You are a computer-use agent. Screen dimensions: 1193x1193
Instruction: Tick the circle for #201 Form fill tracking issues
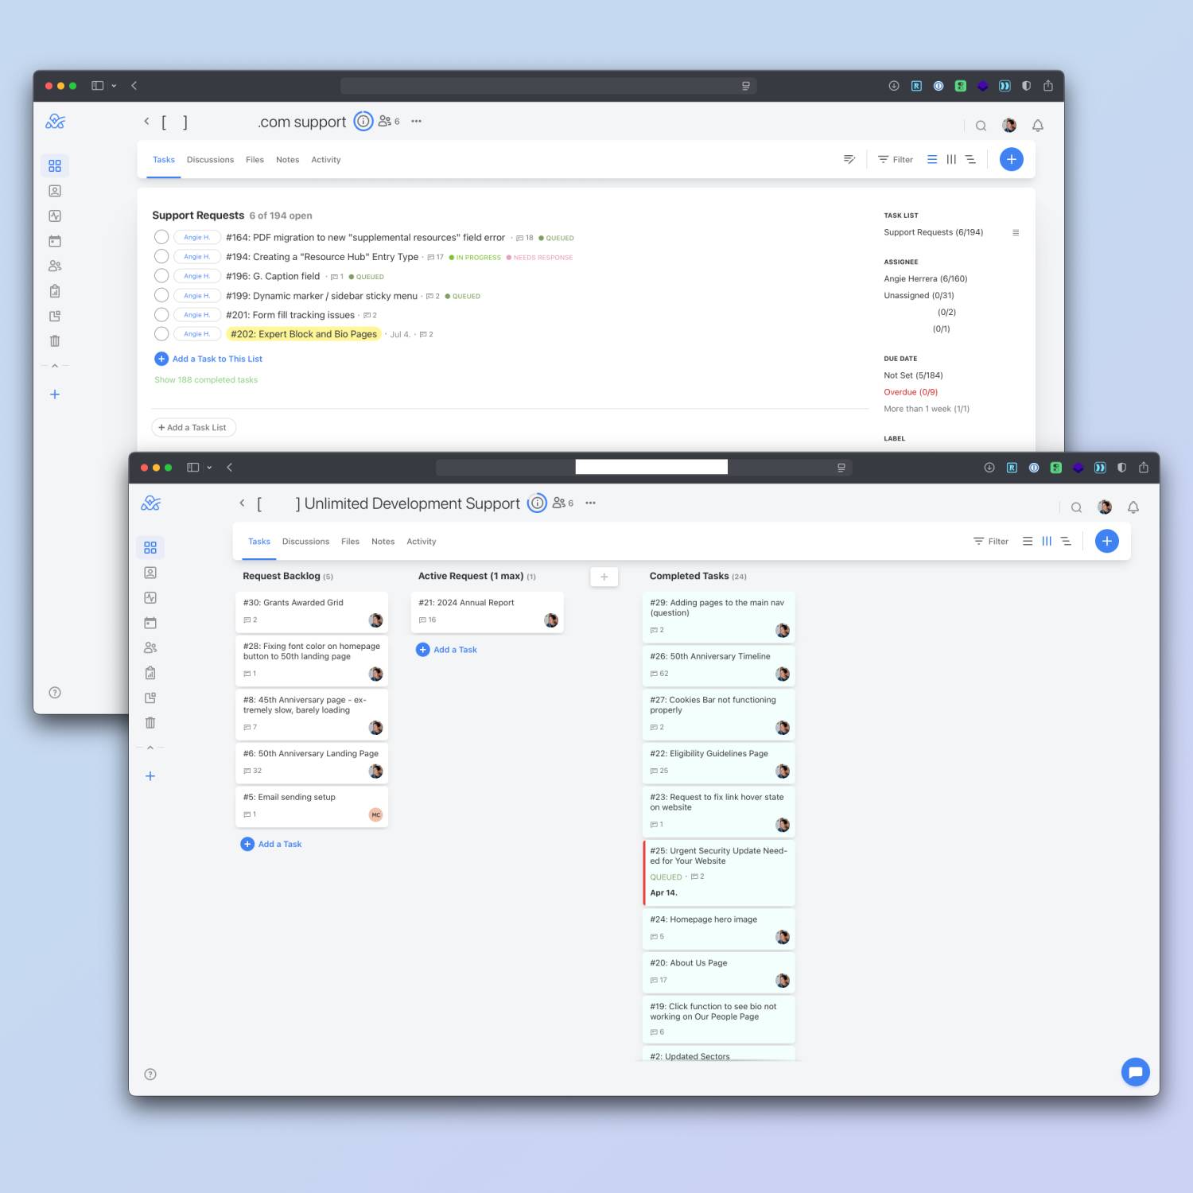coord(161,315)
